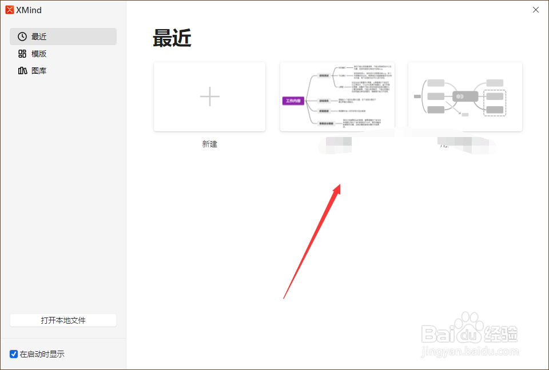Click the plus icon on the 新建 card
Screen dimensions: 549x370
coord(209,96)
